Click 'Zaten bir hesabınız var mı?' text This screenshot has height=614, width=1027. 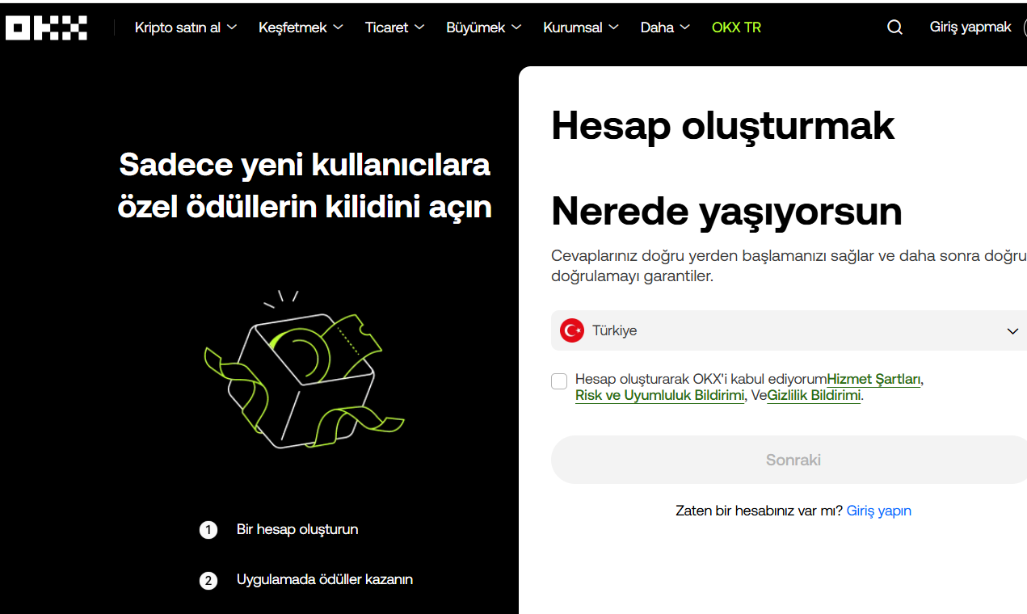pos(760,511)
